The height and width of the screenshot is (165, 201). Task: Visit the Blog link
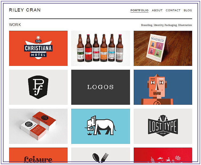click(x=188, y=10)
